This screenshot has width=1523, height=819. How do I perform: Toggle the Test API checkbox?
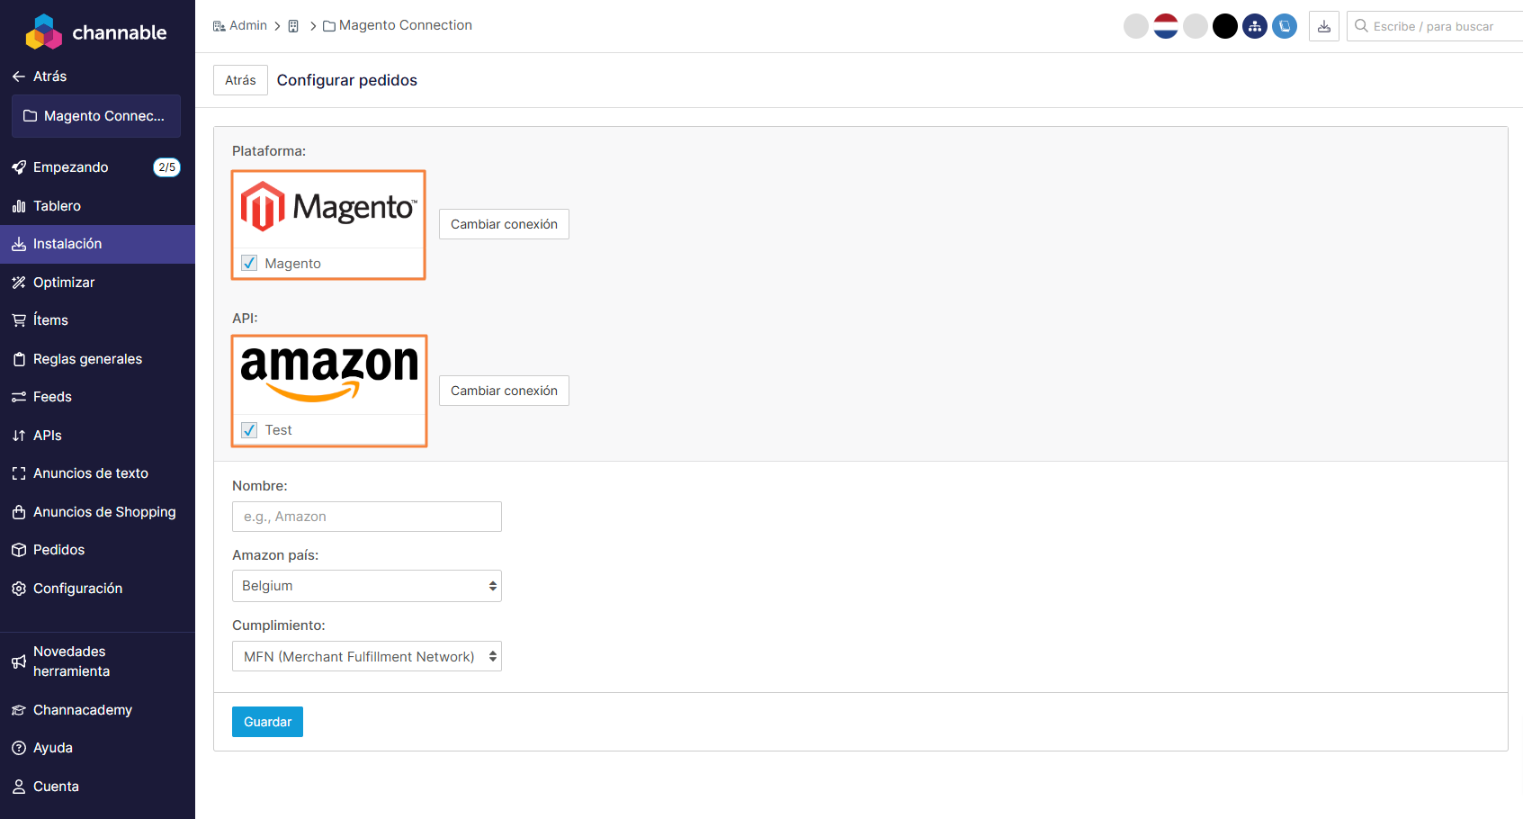tap(249, 430)
